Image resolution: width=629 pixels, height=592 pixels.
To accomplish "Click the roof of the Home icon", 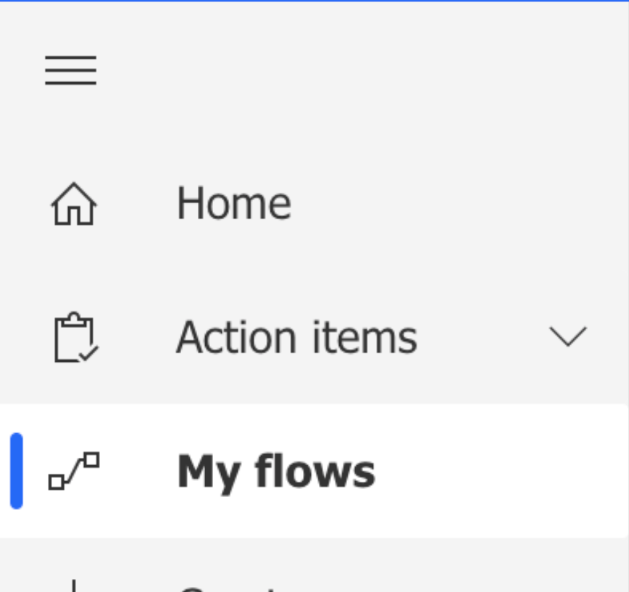I will (74, 194).
